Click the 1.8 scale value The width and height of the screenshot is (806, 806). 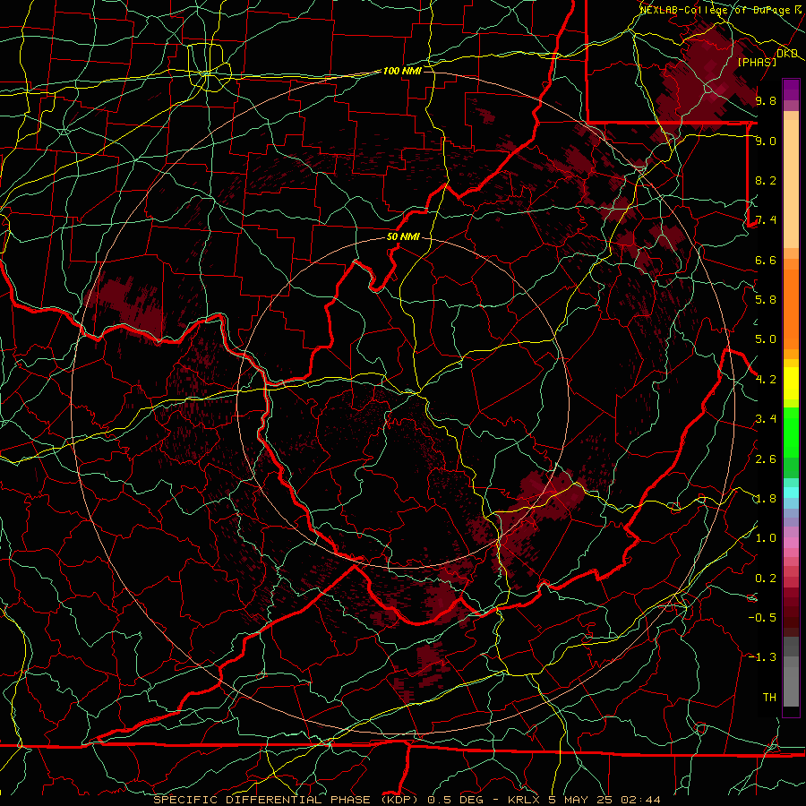pyautogui.click(x=766, y=499)
